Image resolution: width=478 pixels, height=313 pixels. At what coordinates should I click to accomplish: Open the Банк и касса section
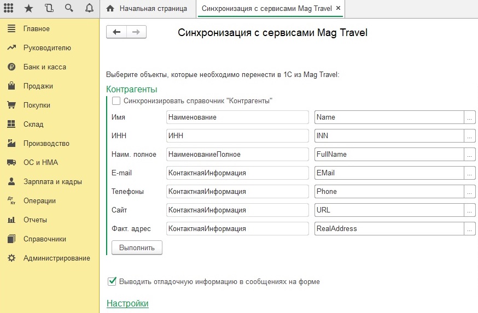click(x=45, y=67)
